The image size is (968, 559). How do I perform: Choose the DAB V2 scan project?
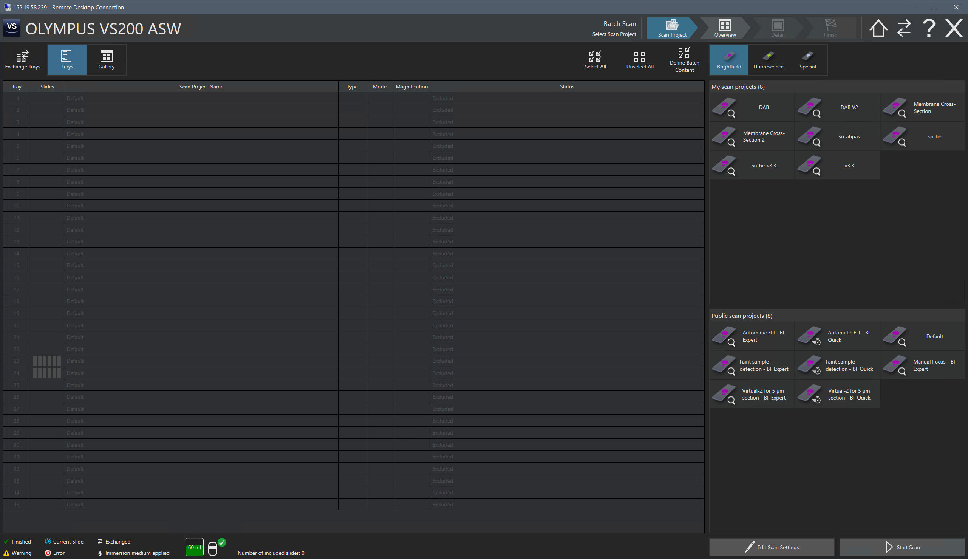[x=837, y=107]
